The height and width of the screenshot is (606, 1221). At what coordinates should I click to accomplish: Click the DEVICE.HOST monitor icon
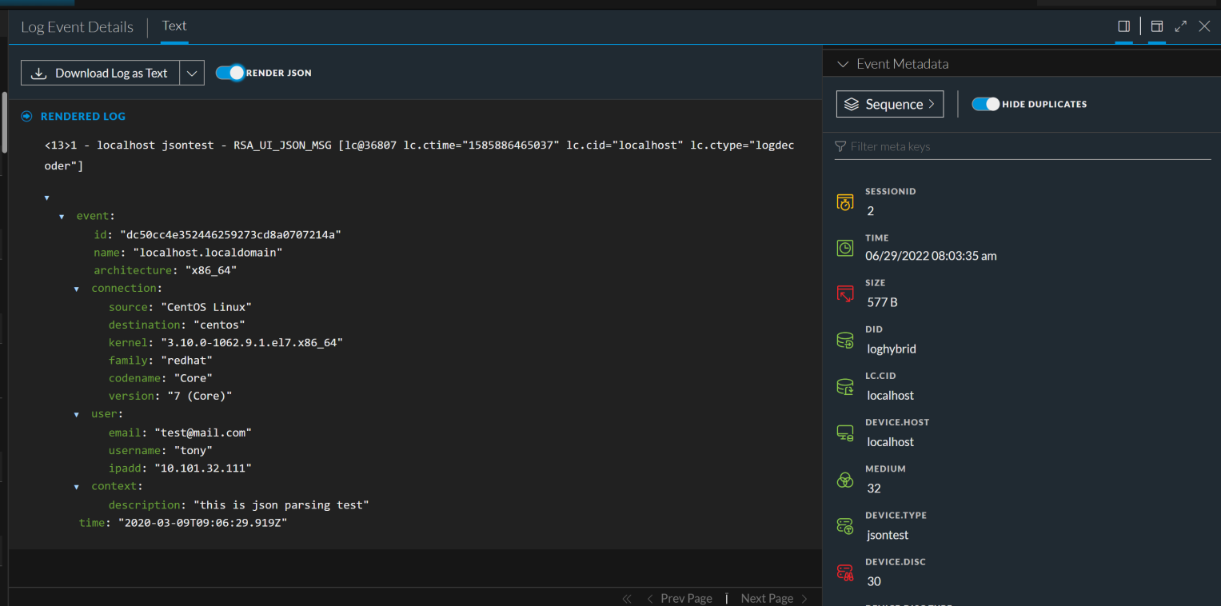pos(844,433)
